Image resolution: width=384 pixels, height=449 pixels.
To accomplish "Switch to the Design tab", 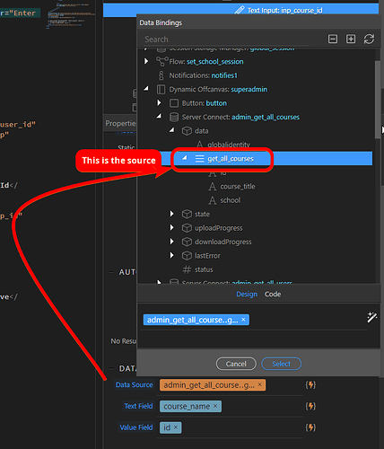I will pyautogui.click(x=247, y=295).
